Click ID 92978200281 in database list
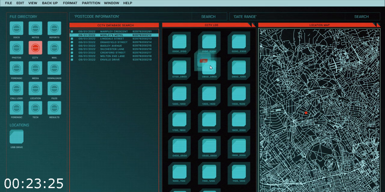This screenshot has width=385, height=192. 142,31
